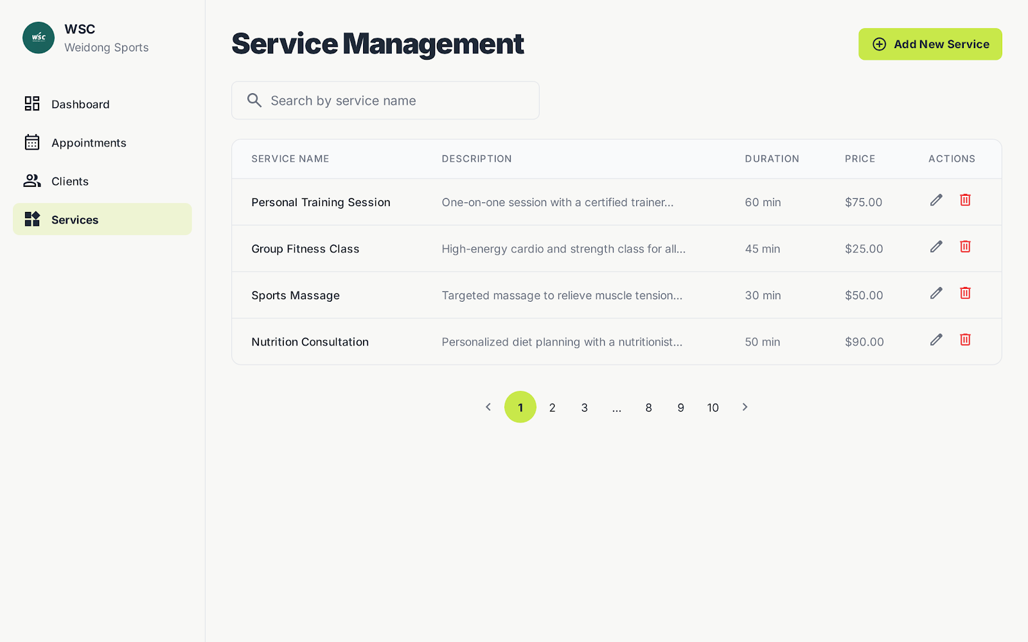This screenshot has width=1028, height=642.
Task: Expand hidden pages via ellipsis
Action: point(617,407)
